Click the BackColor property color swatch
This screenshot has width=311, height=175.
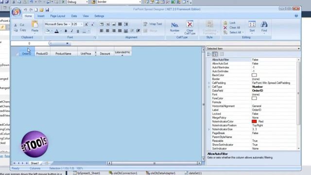pyautogui.click(x=254, y=75)
